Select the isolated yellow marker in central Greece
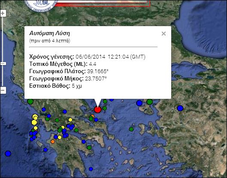This screenshot has width=227, height=178. click(x=70, y=120)
